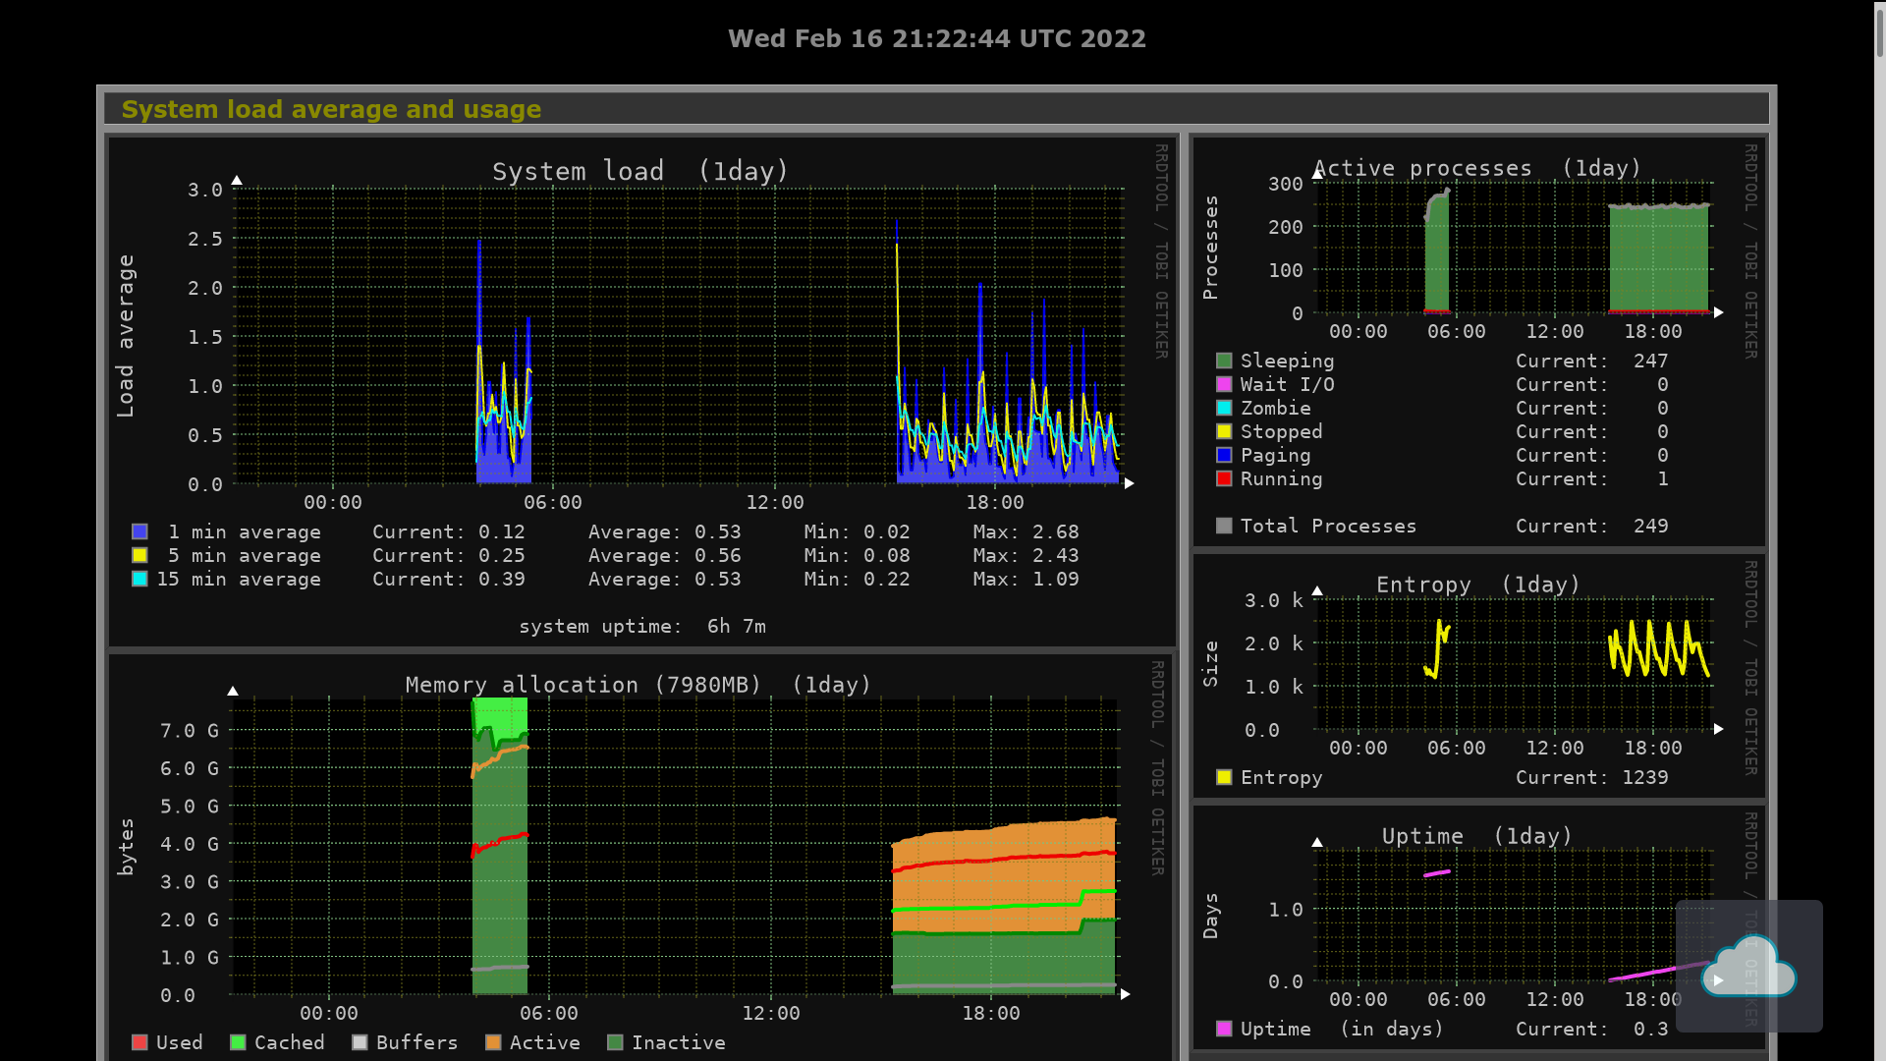Viewport: 1886px width, 1061px height.
Task: Click the orange Active memory legend swatch
Action: click(493, 1042)
